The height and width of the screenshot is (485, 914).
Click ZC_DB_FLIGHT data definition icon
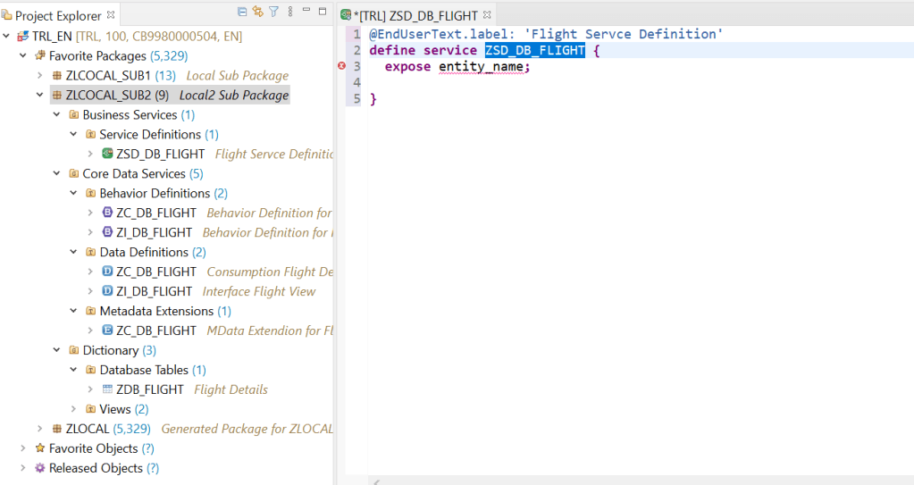tap(107, 271)
